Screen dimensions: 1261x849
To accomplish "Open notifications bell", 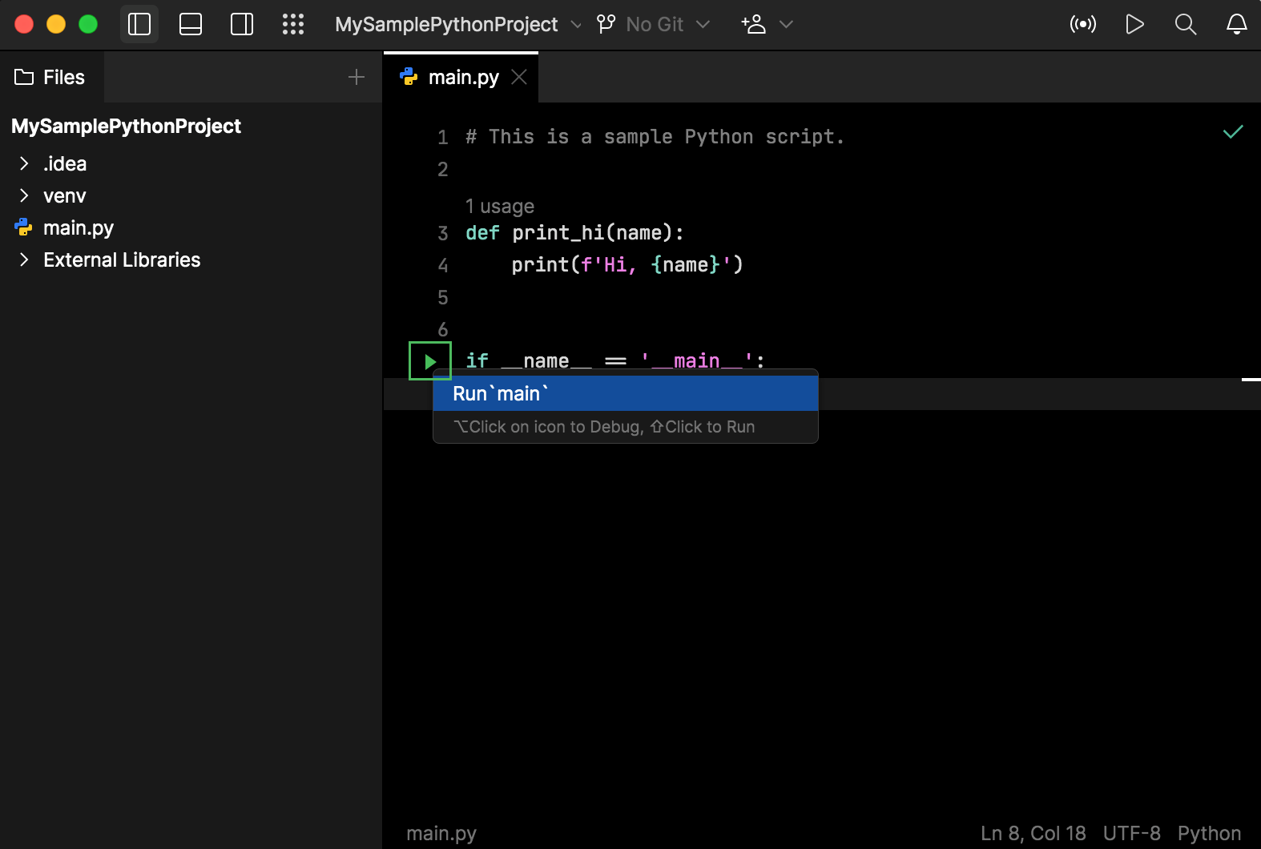I will pos(1237,24).
